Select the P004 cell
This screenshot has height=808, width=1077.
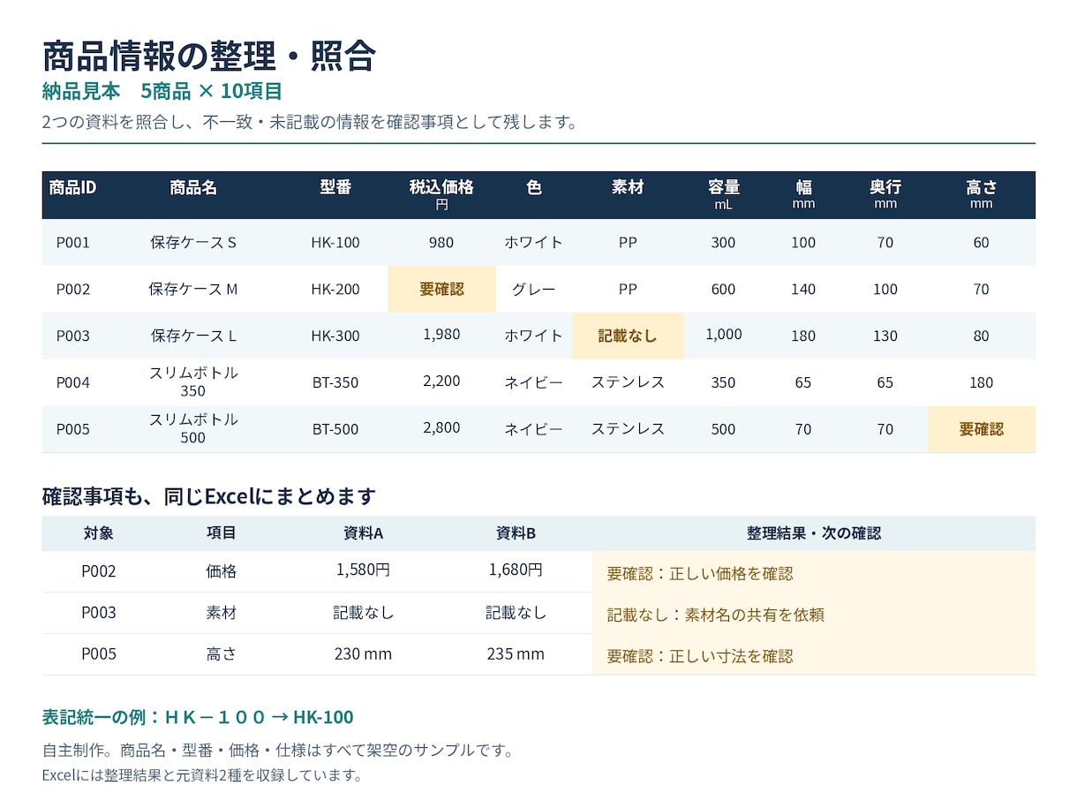coord(73,383)
